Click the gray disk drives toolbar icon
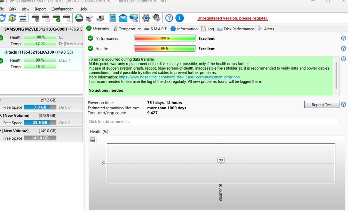The width and height of the screenshot is (348, 211). pos(89,18)
